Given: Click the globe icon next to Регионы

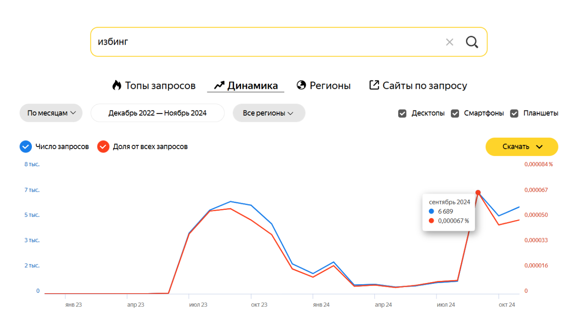Looking at the screenshot, I should click(x=301, y=85).
